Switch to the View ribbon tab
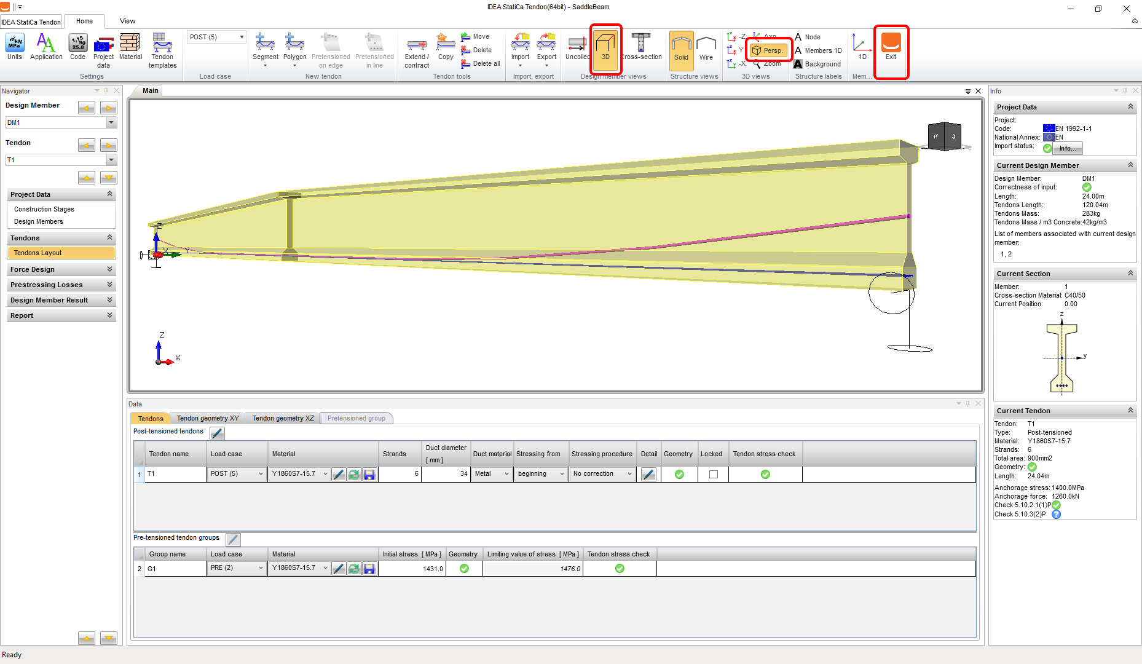This screenshot has height=664, width=1142. [x=127, y=21]
